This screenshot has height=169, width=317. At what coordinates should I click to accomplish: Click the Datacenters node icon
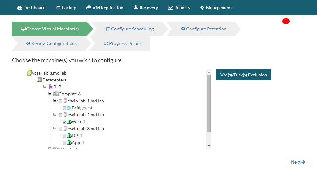[x=39, y=80]
